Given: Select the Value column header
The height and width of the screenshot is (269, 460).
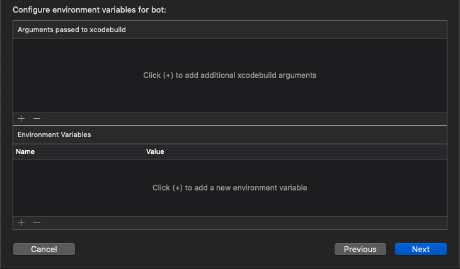Looking at the screenshot, I should click(x=155, y=151).
